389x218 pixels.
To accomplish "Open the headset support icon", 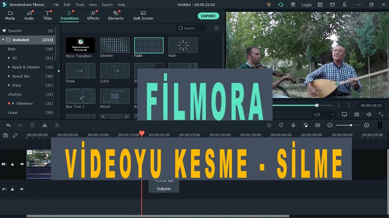I will [x=281, y=5].
